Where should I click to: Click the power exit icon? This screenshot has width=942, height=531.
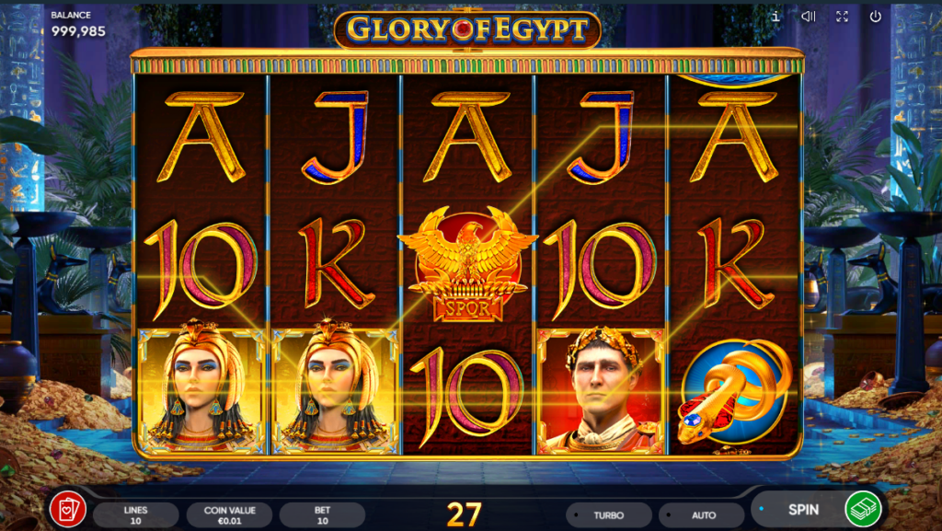tap(876, 17)
